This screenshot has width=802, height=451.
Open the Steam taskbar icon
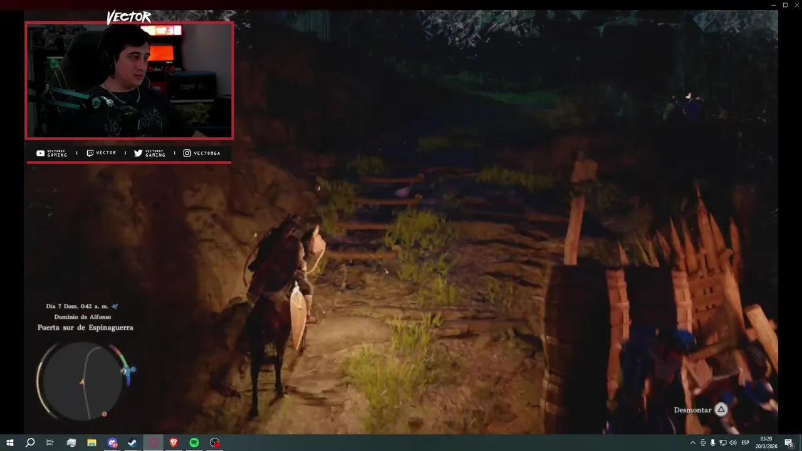pos(132,443)
